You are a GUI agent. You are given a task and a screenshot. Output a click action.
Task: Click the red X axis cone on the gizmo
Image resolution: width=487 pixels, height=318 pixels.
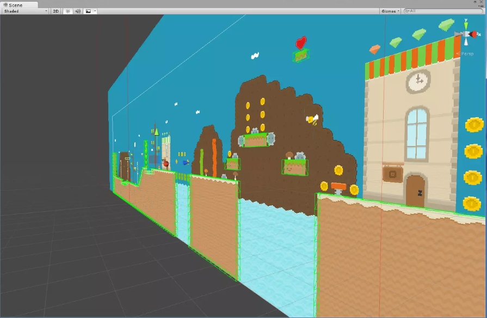pos(474,34)
